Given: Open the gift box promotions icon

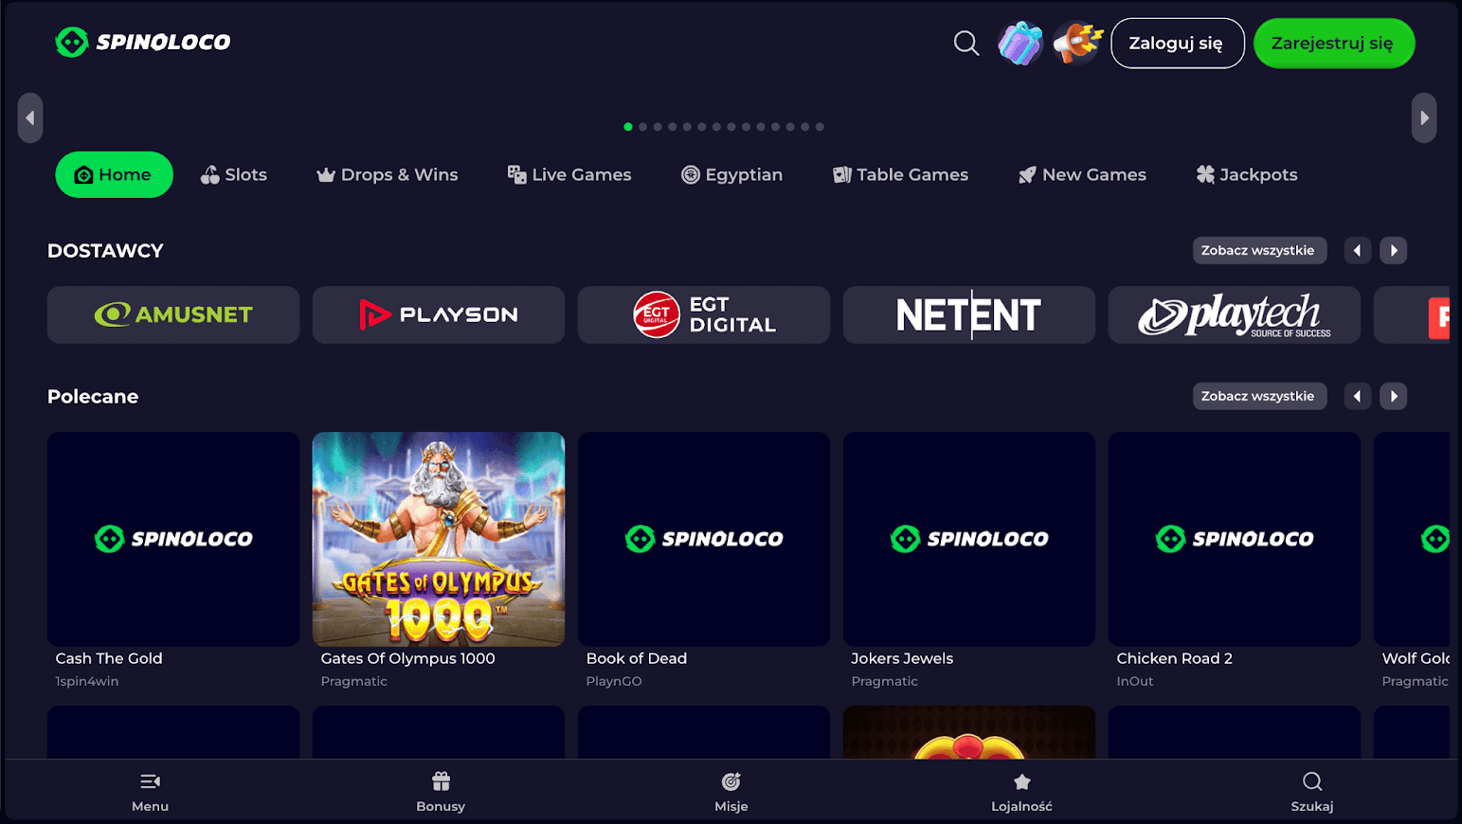Looking at the screenshot, I should 1020,44.
